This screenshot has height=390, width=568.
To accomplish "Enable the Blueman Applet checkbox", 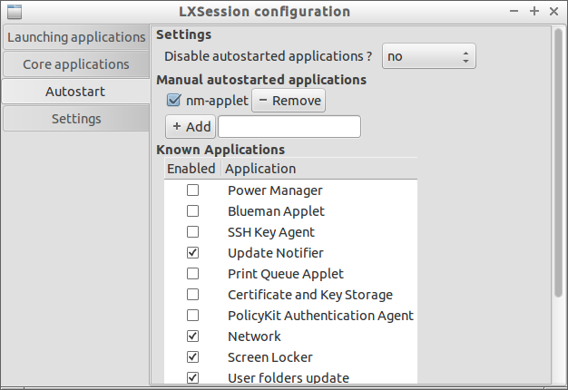I will (192, 211).
